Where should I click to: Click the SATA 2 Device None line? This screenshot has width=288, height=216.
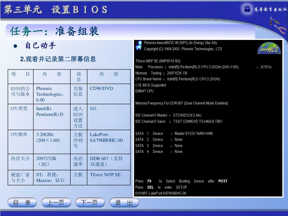click(159, 139)
